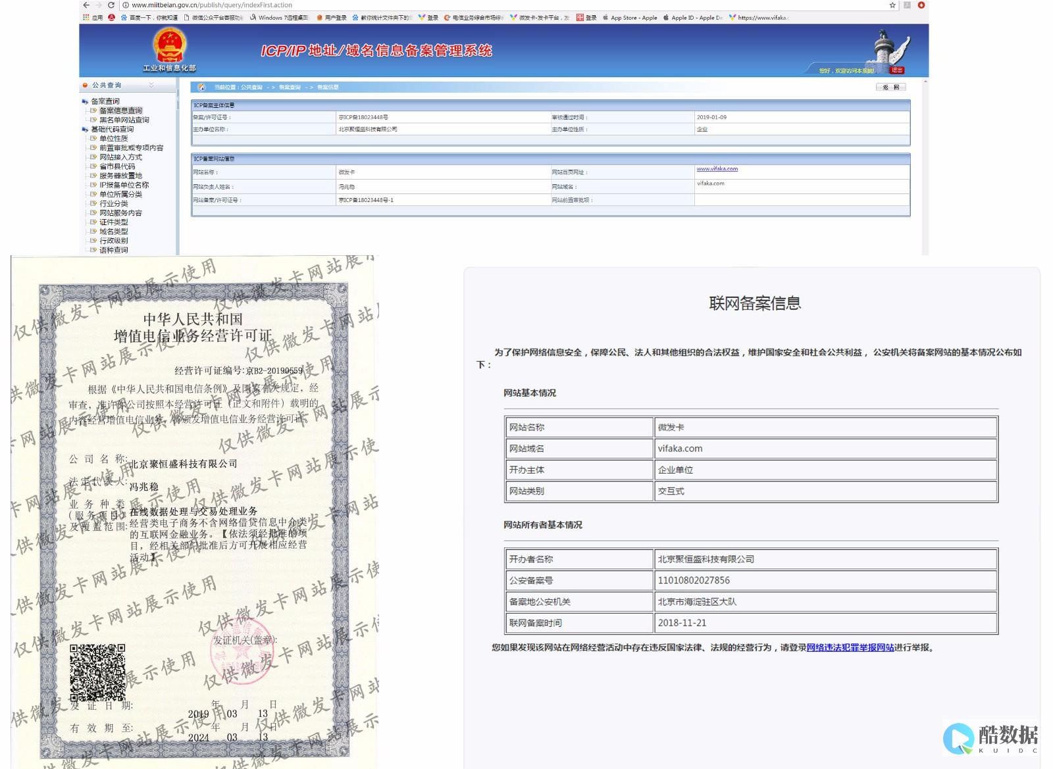1053x769 pixels.
Task: Expand 基础代码查询 tree node
Action: click(x=85, y=130)
